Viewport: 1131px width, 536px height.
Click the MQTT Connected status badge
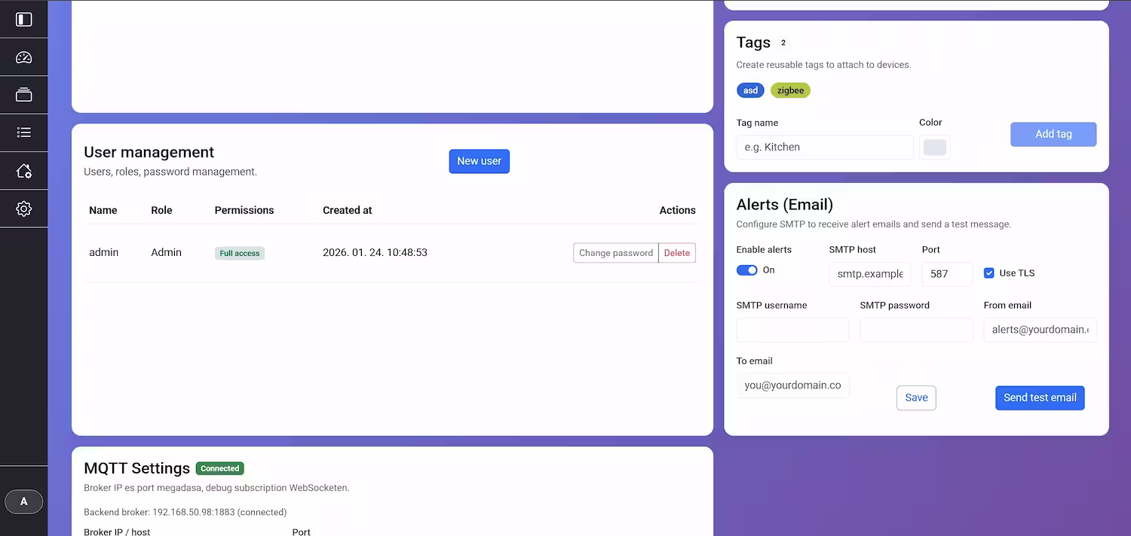pyautogui.click(x=220, y=468)
